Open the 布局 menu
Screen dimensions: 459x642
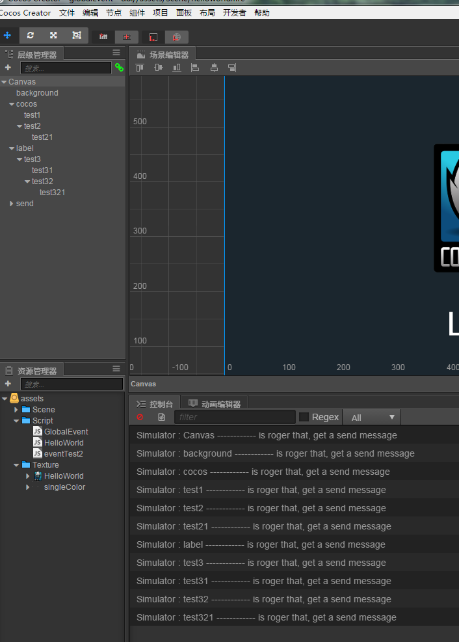[207, 13]
